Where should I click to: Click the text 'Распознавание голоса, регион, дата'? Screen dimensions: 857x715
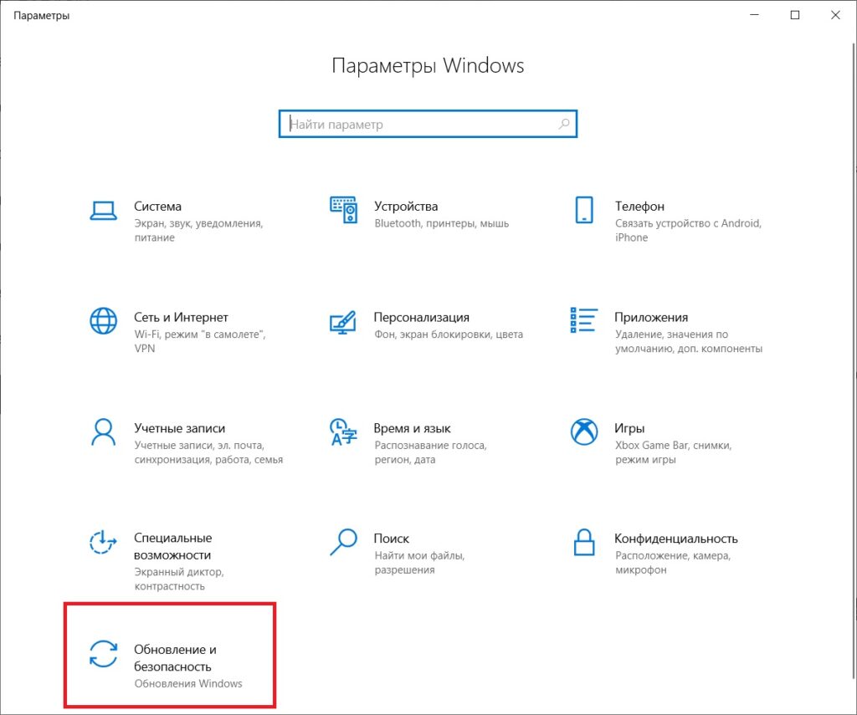(431, 452)
